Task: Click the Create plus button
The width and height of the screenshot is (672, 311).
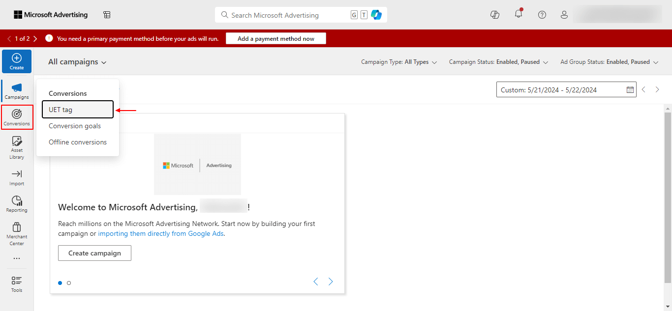Action: pos(17,61)
